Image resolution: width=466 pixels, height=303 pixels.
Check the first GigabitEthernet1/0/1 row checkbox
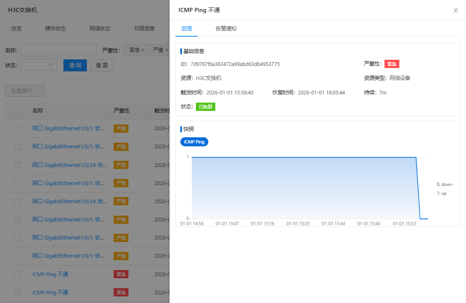tap(17, 129)
